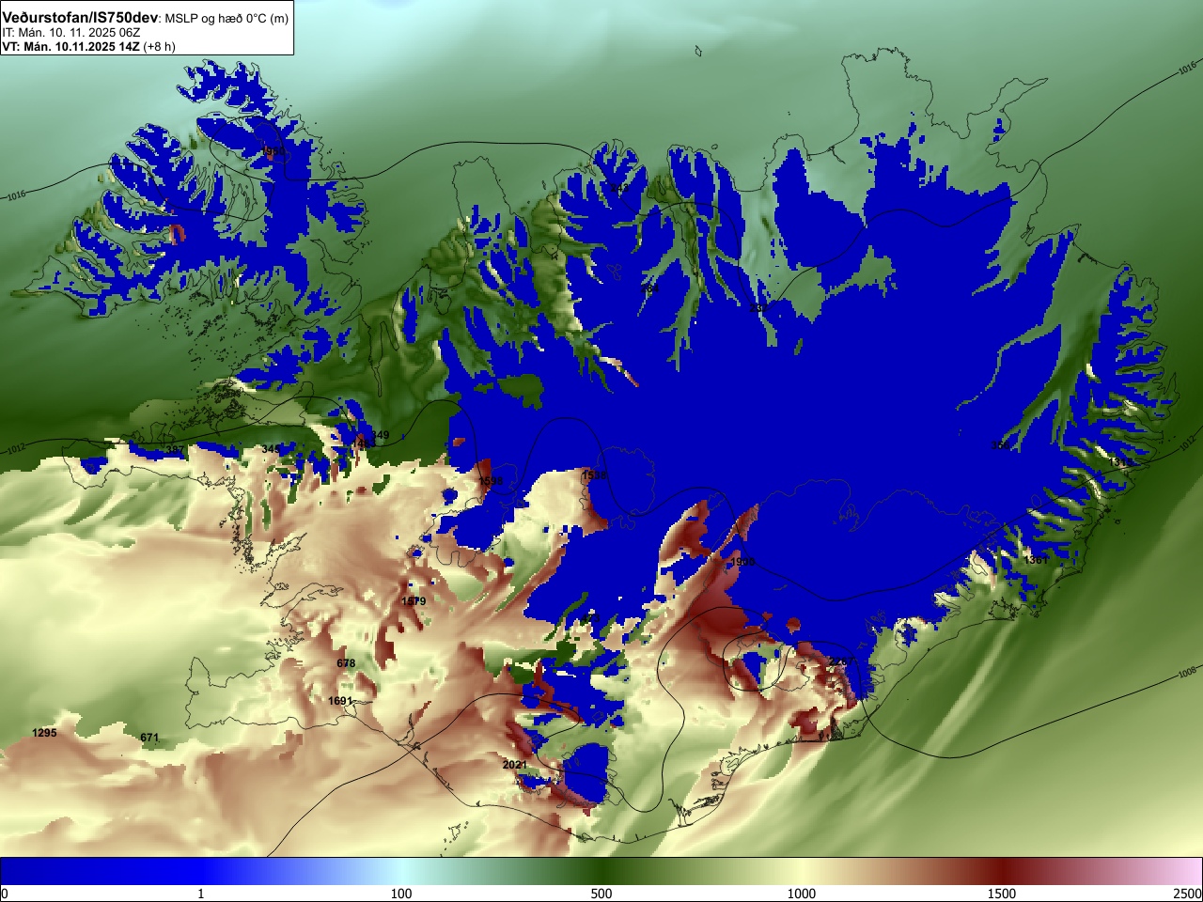
Task: Click the map value "387"
Action: click(175, 450)
